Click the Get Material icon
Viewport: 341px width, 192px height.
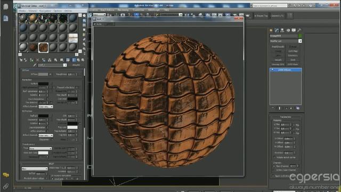21,60
